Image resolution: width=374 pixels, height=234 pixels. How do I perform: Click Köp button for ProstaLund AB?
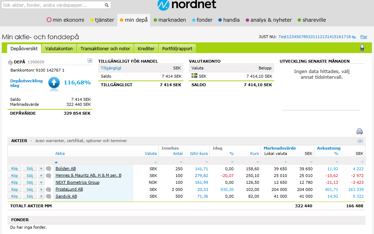[x=14, y=189]
